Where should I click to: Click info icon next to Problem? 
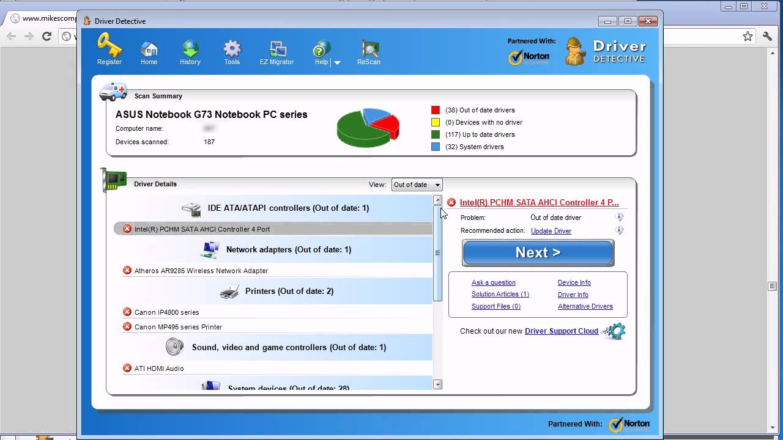coord(619,217)
